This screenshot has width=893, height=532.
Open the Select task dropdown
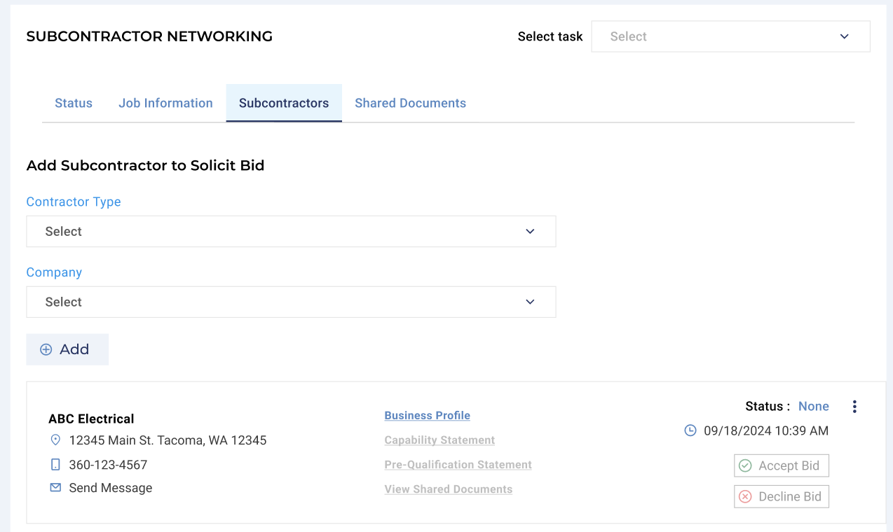[730, 36]
